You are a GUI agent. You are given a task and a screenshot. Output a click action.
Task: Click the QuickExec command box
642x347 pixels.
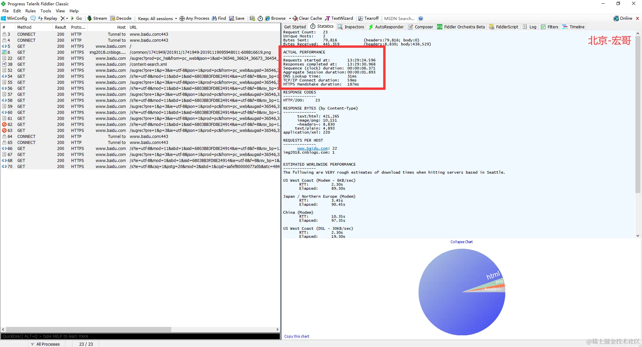[x=140, y=336]
